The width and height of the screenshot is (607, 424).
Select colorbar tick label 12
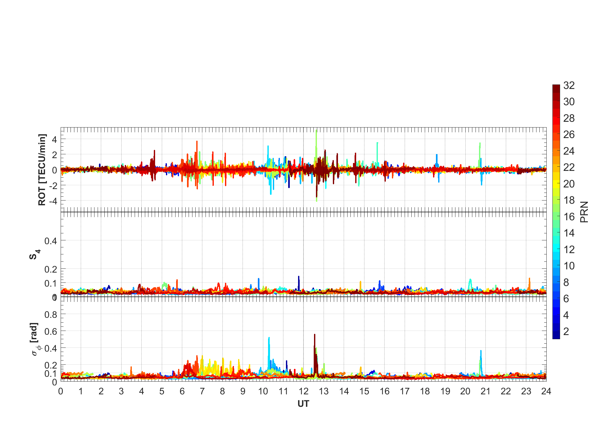pos(569,249)
